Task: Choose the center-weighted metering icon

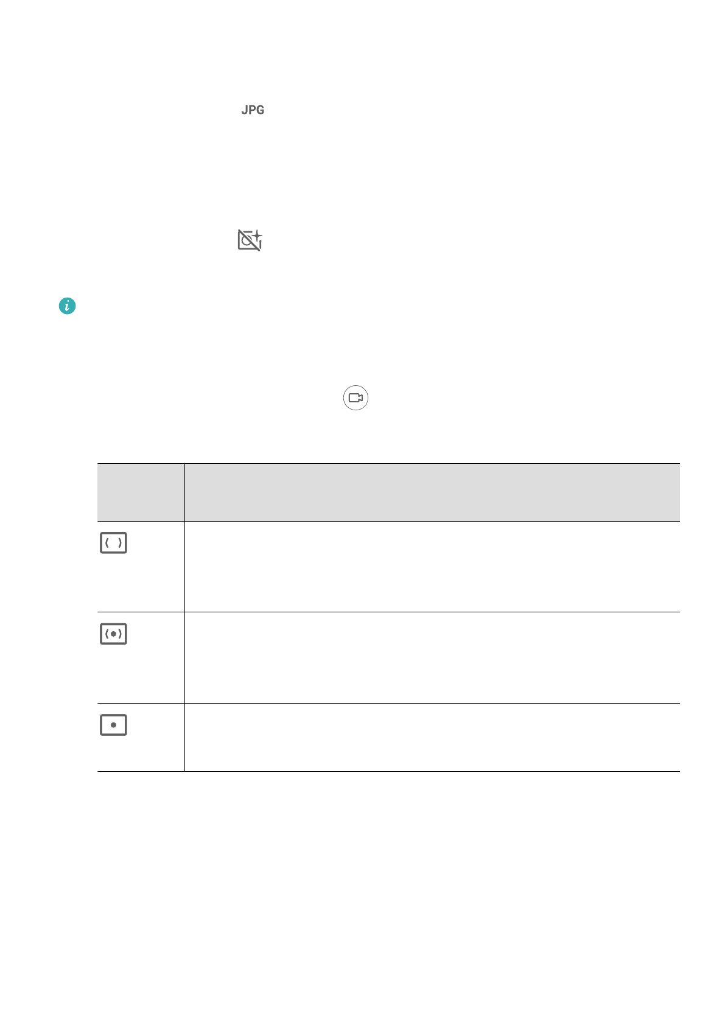Action: pyautogui.click(x=113, y=634)
